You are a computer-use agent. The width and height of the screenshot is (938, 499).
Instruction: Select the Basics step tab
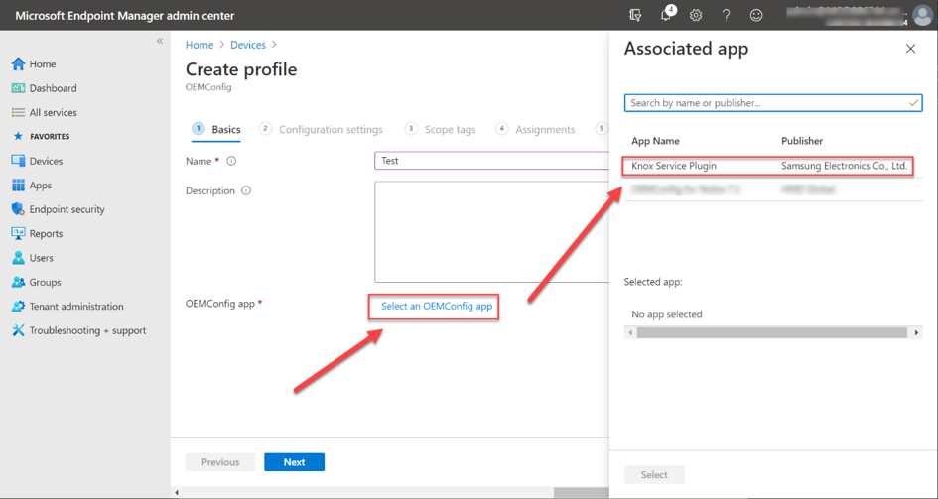pyautogui.click(x=216, y=129)
